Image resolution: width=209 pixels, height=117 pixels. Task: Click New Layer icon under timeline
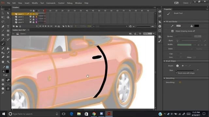coord(14,26)
